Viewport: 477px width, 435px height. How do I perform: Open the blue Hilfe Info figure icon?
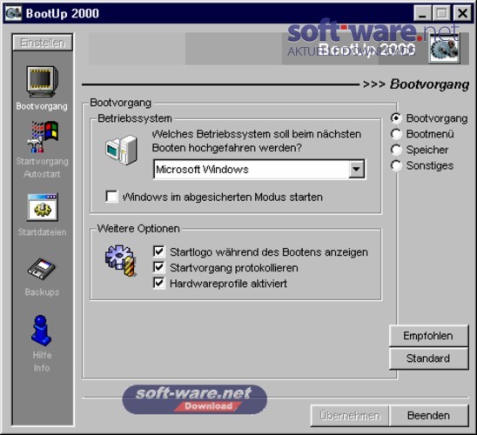[41, 331]
